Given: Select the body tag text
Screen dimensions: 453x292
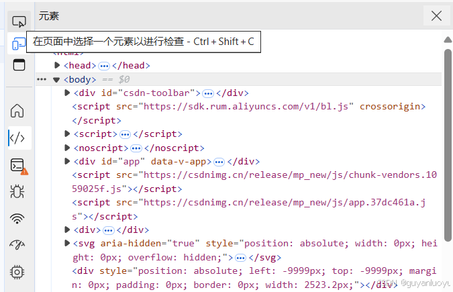Looking at the screenshot, I should pyautogui.click(x=80, y=79).
